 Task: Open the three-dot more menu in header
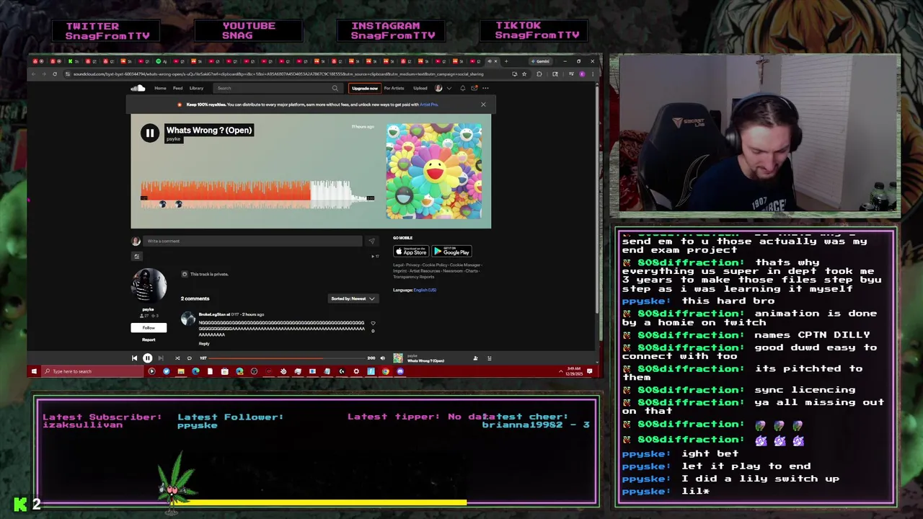pyautogui.click(x=486, y=88)
